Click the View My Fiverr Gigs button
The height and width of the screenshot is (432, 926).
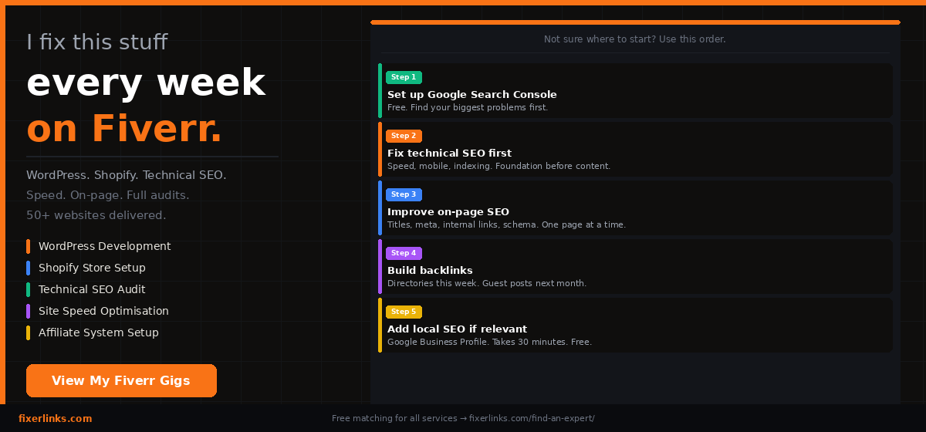coord(121,381)
